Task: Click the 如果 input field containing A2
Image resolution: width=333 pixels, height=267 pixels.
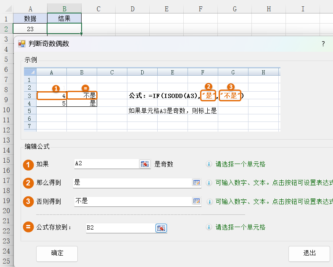Action: pyautogui.click(x=106, y=164)
